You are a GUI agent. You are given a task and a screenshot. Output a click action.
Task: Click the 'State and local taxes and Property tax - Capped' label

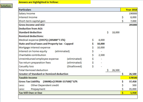click(46, 44)
